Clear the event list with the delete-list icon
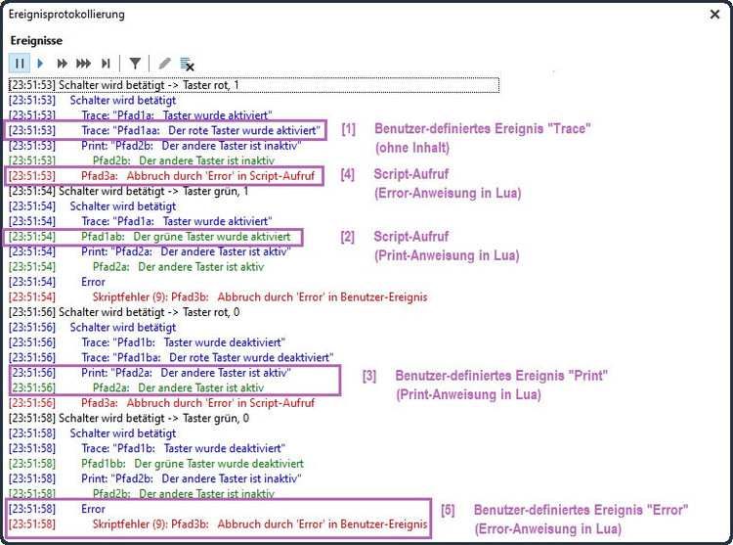This screenshot has width=733, height=545. pos(187,65)
